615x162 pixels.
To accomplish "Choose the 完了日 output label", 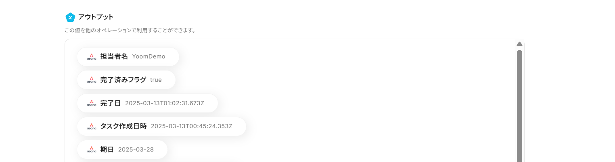I will coord(110,103).
